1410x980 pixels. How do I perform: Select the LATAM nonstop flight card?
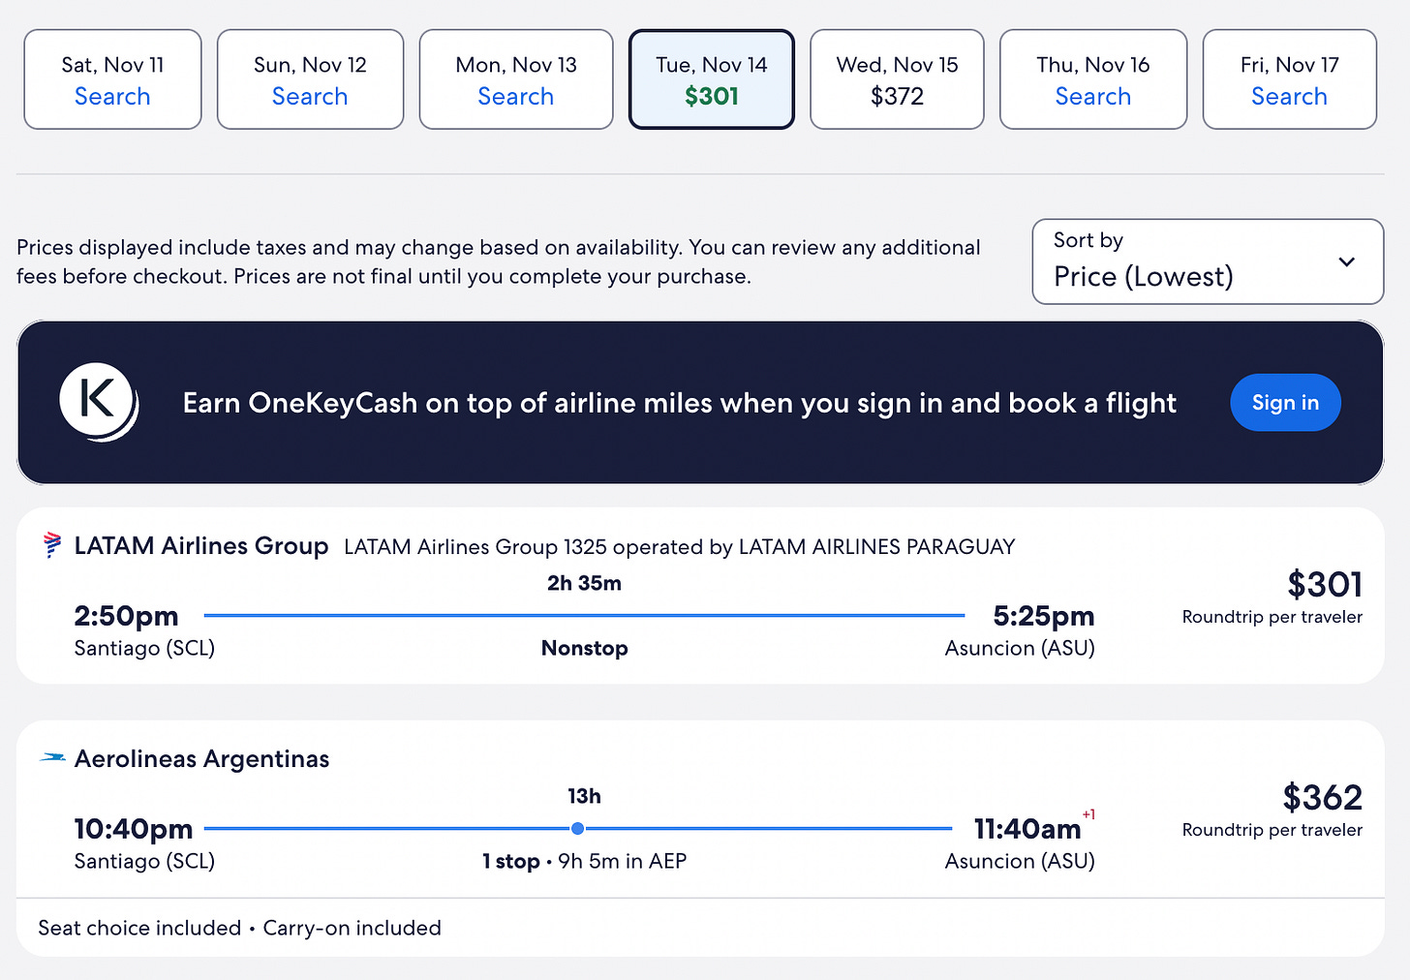click(x=700, y=596)
